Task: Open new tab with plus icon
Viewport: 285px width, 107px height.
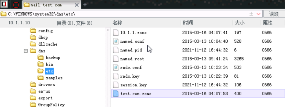Action: (x=85, y=5)
